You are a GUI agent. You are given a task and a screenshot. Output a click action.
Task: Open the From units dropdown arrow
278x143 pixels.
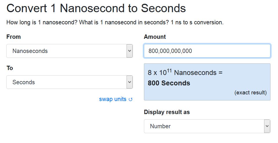tap(130, 51)
